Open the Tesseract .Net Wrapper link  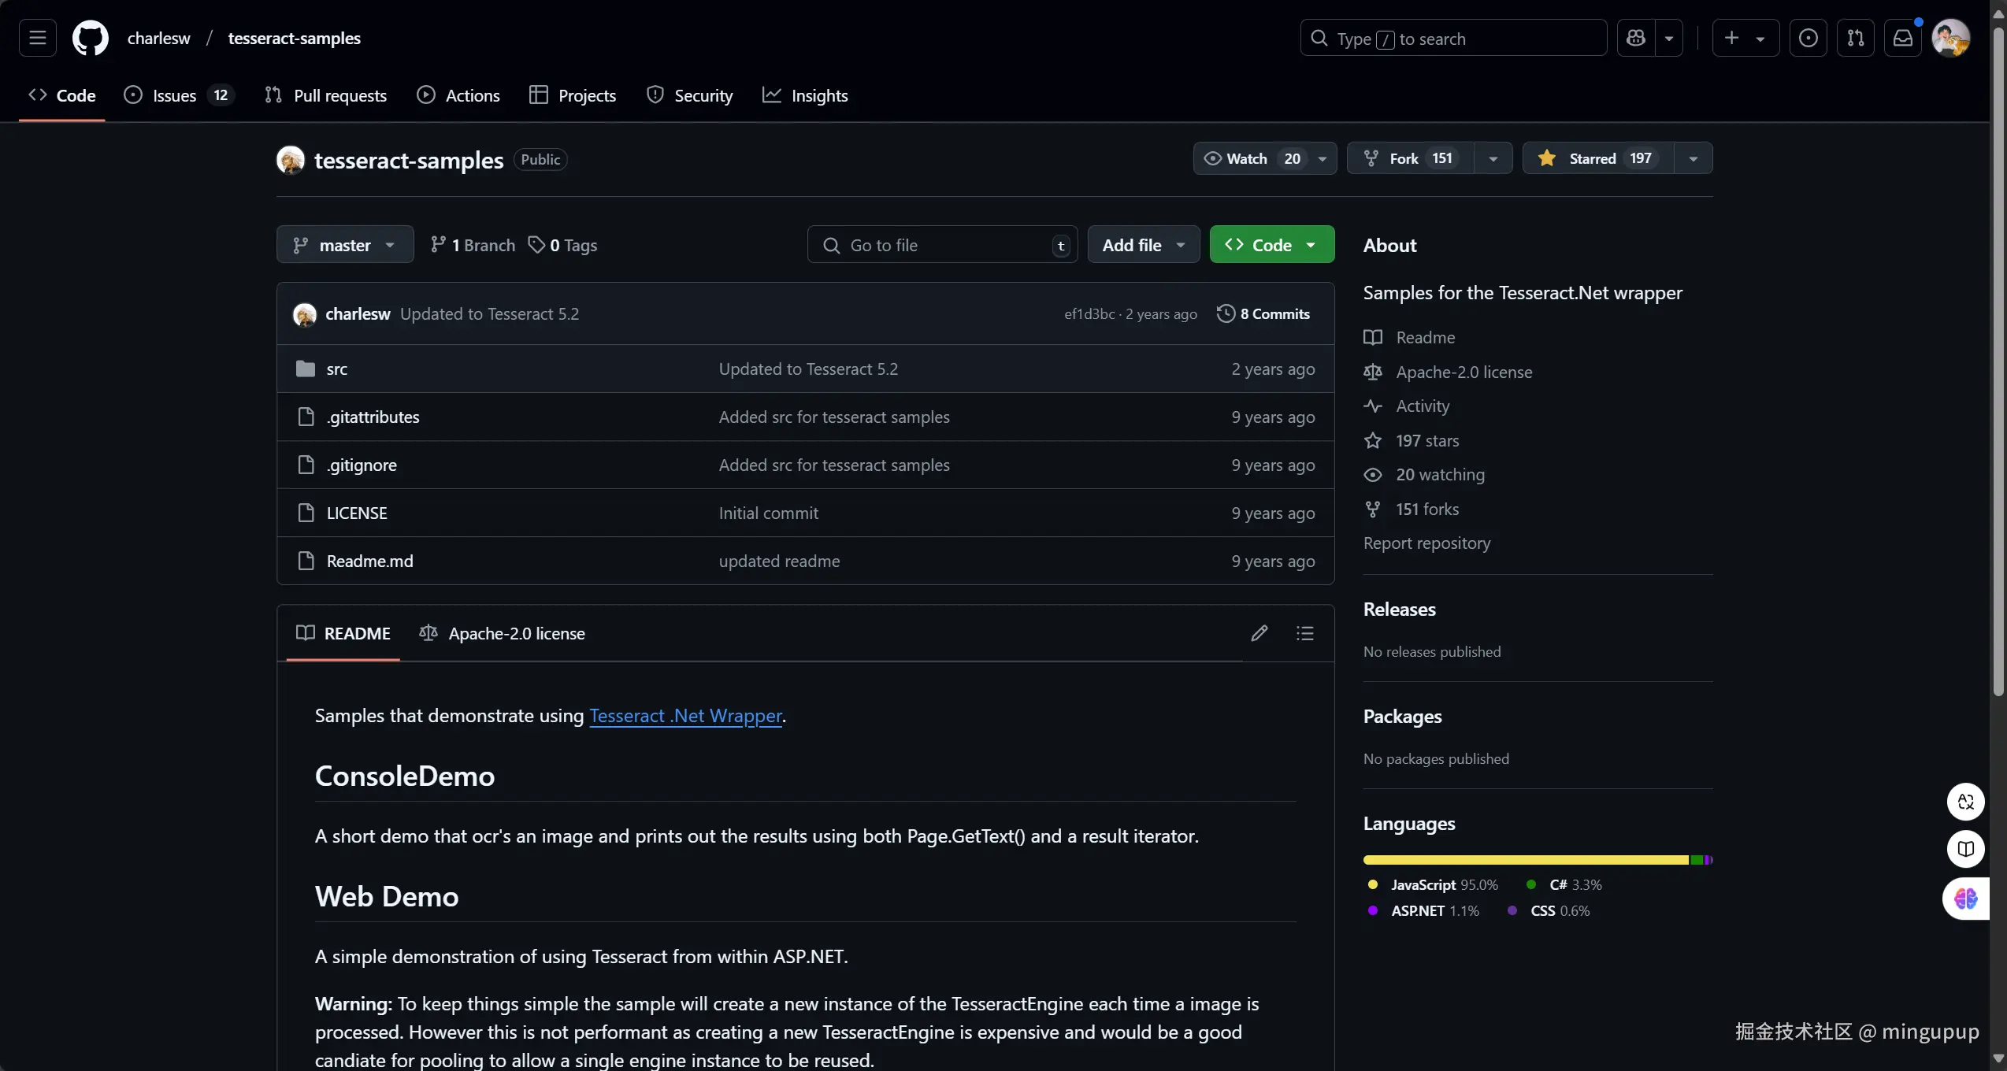click(685, 715)
